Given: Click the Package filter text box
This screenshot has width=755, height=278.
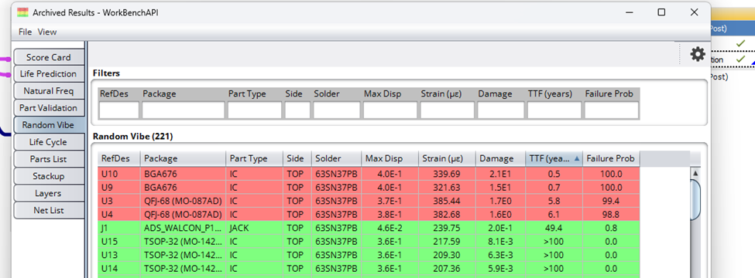Looking at the screenshot, I should [x=183, y=110].
